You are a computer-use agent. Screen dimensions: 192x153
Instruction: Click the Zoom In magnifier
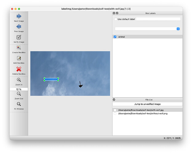[x=19, y=80]
